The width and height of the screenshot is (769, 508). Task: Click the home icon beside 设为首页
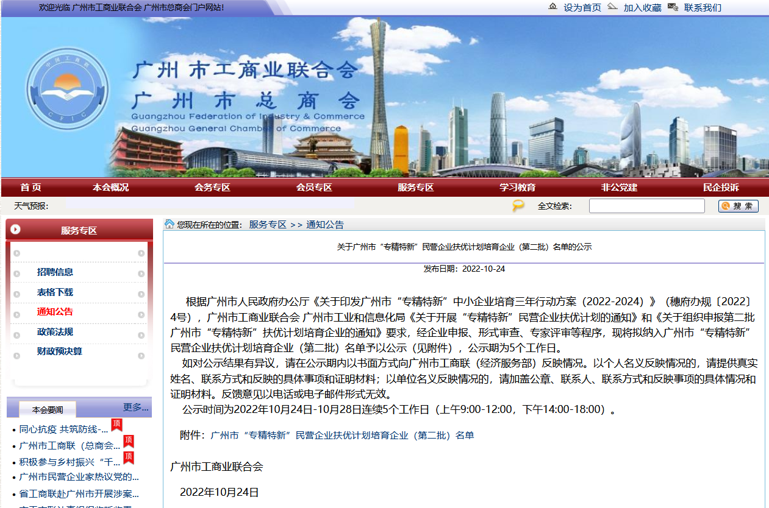pos(553,7)
